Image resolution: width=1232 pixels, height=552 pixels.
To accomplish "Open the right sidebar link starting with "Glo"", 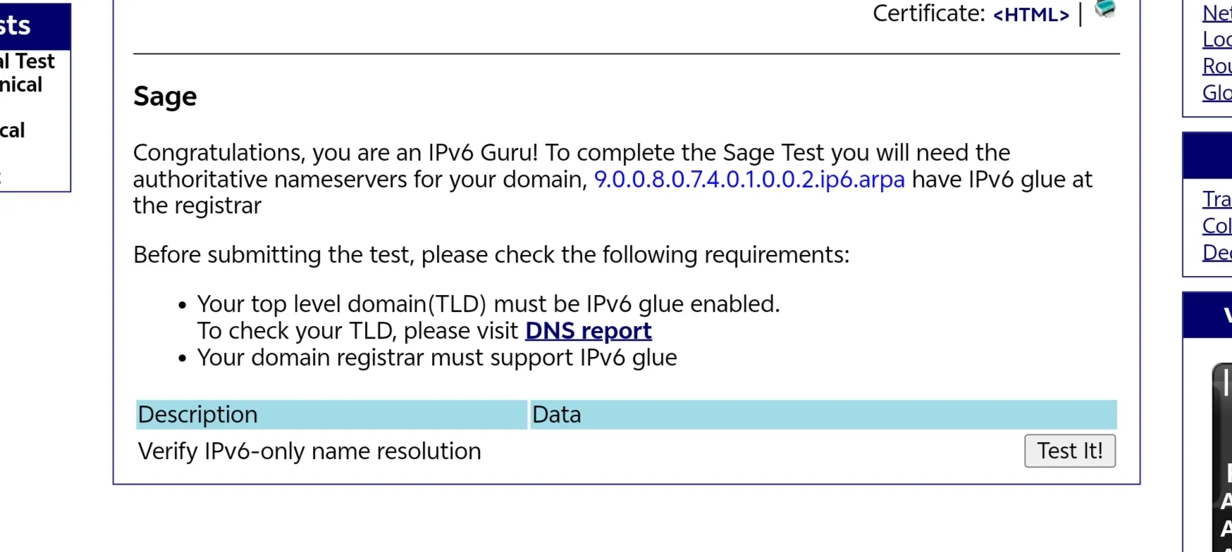I will 1217,93.
